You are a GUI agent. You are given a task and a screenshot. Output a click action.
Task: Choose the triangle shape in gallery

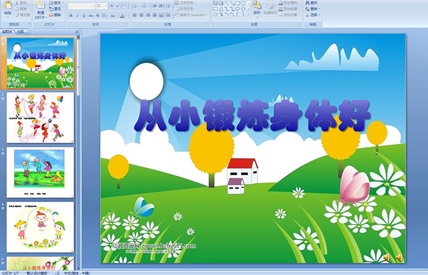click(221, 9)
